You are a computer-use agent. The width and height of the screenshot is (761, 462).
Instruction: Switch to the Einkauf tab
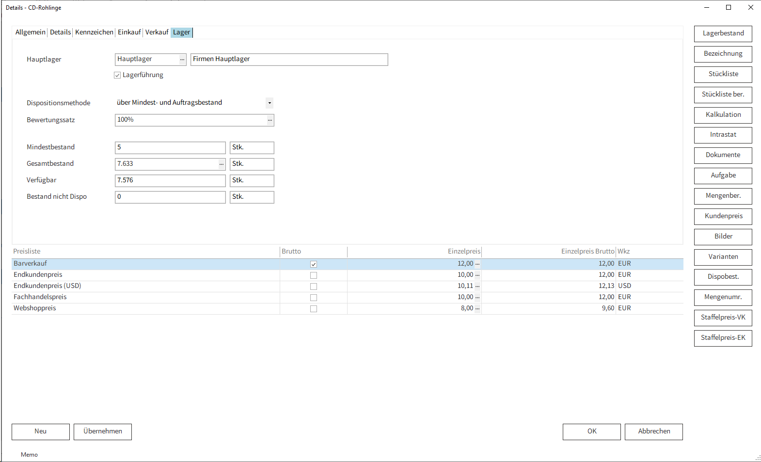(129, 32)
